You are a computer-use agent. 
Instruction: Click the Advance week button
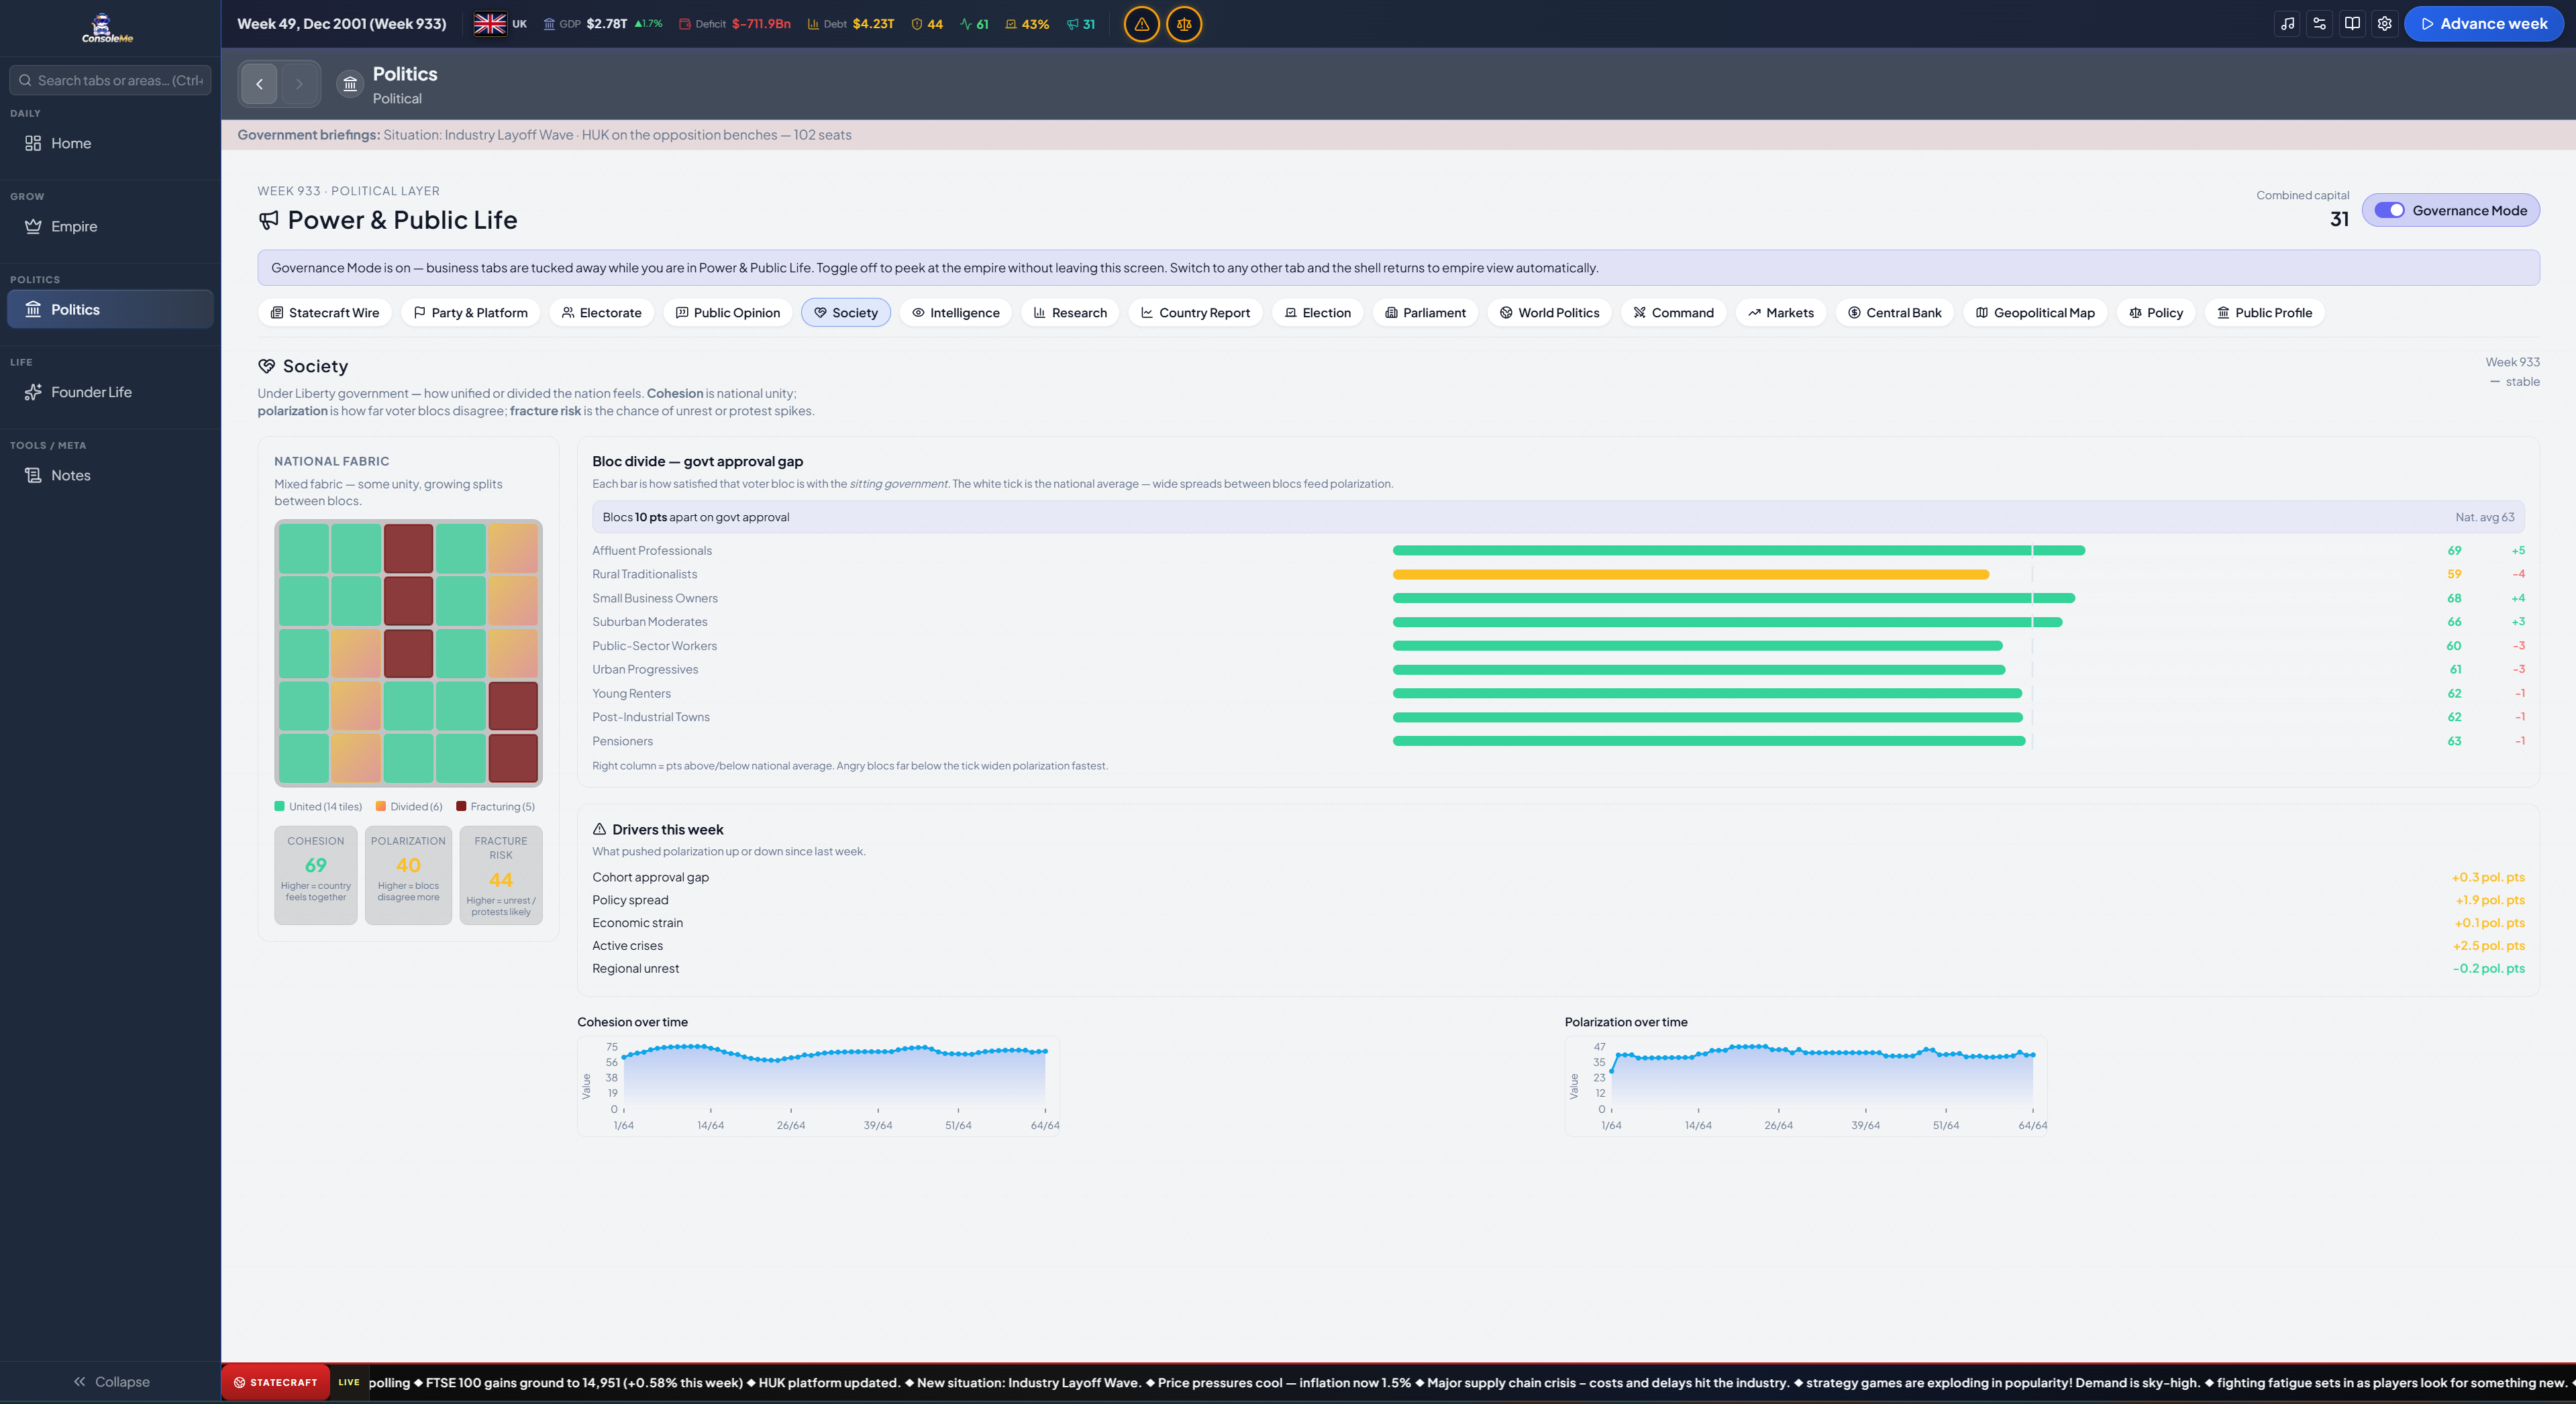pos(2484,24)
